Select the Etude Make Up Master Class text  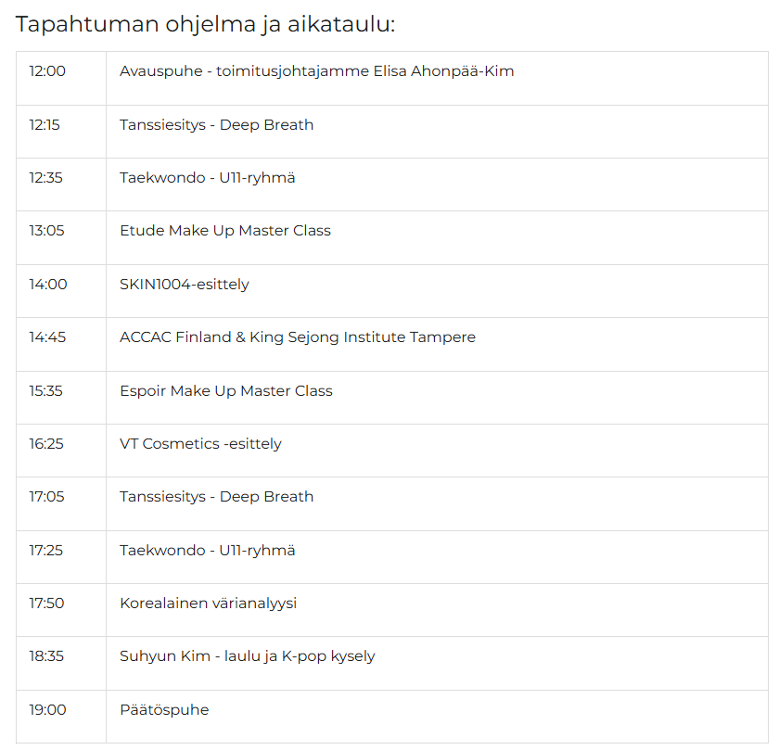click(225, 231)
